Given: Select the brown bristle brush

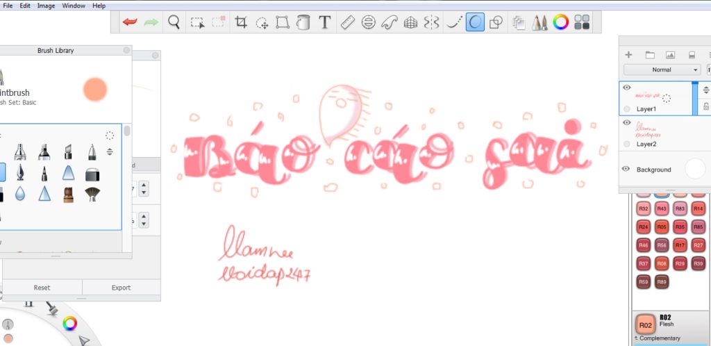Looking at the screenshot, I should [68, 194].
